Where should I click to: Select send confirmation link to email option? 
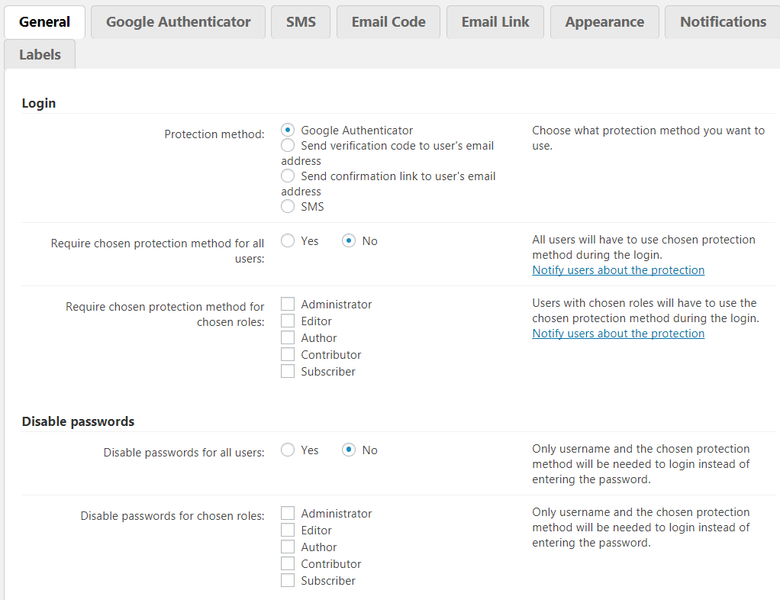point(288,176)
